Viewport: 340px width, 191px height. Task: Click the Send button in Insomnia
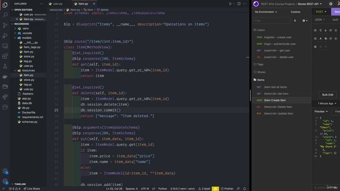coord(336,12)
